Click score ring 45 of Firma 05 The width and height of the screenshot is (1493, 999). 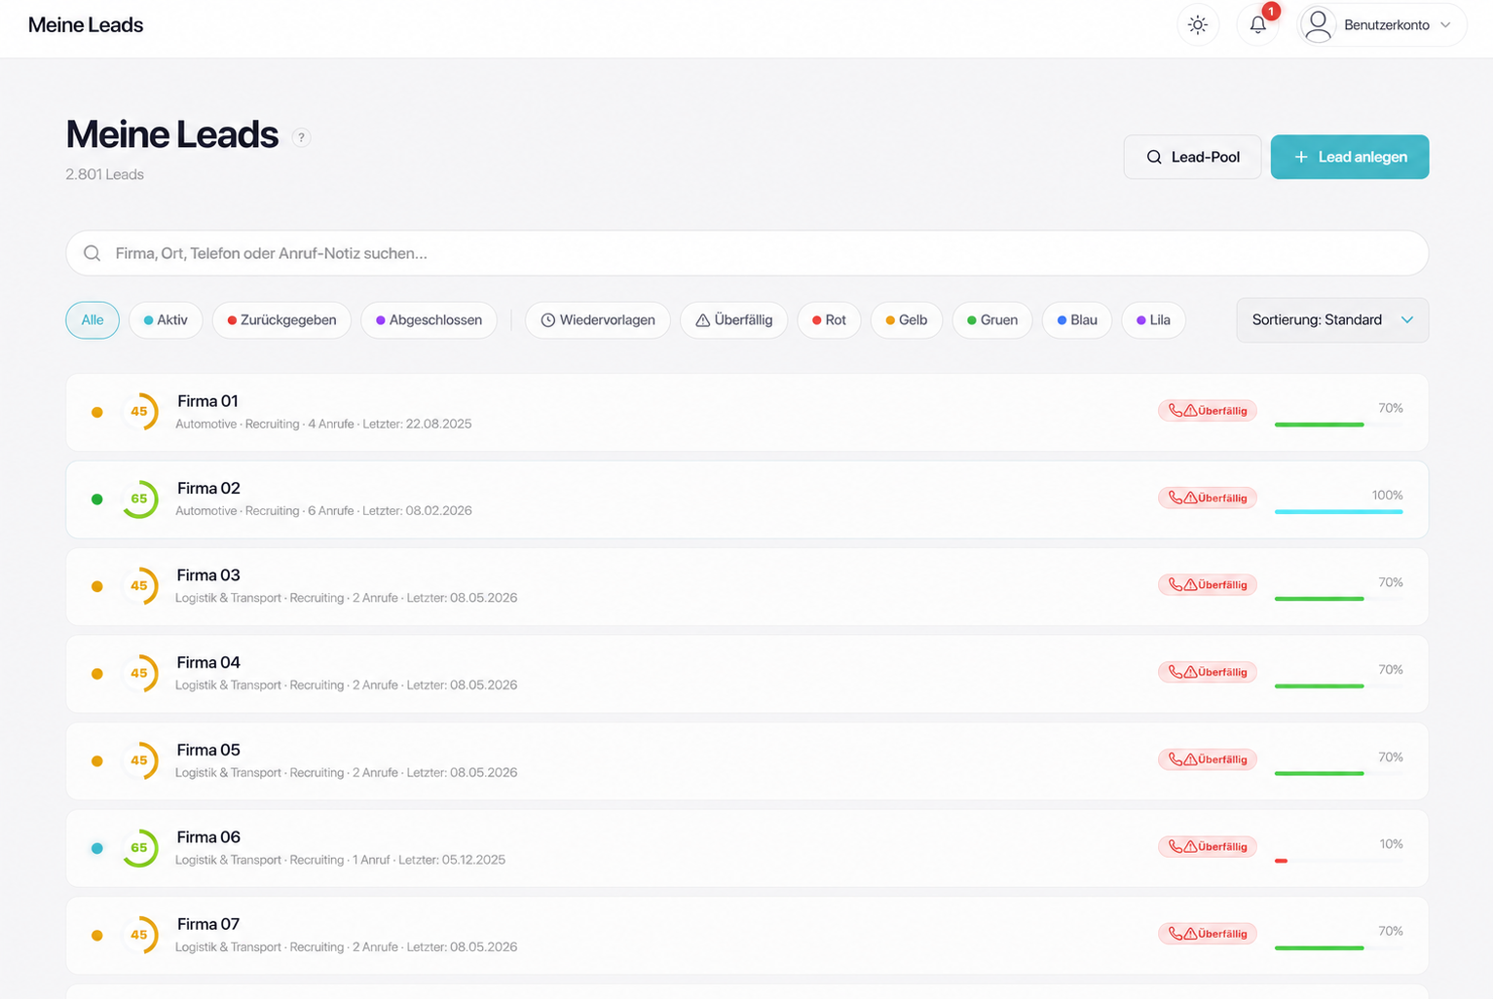click(139, 760)
